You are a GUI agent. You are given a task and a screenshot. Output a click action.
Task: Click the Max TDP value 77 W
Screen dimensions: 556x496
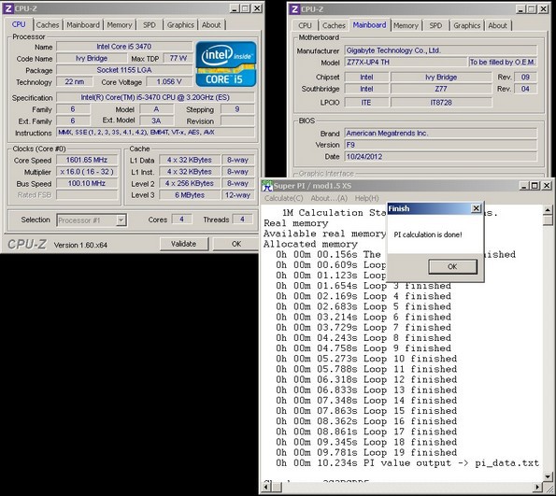[178, 58]
